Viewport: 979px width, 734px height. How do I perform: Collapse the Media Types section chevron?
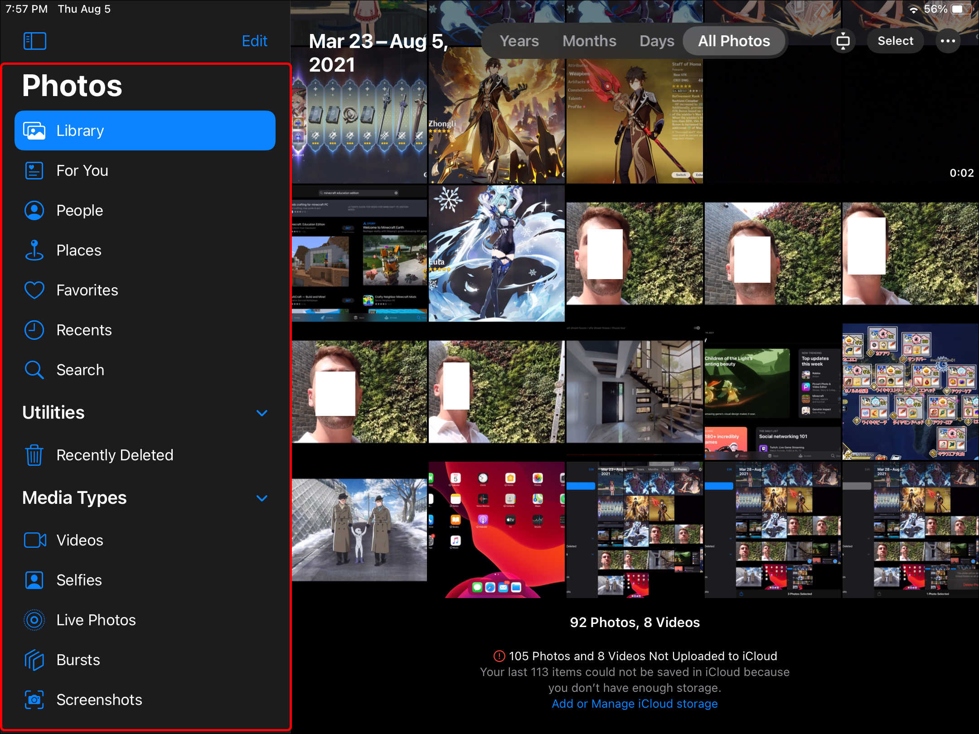(x=262, y=498)
